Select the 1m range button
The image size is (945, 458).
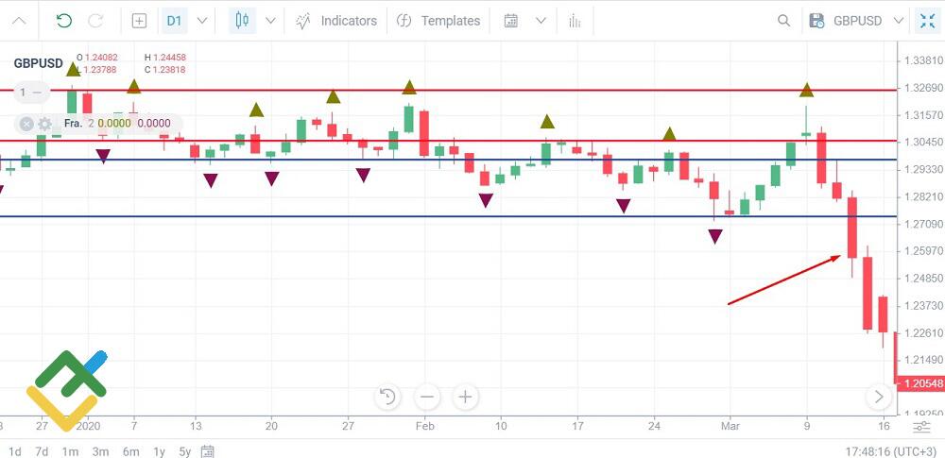tap(70, 451)
